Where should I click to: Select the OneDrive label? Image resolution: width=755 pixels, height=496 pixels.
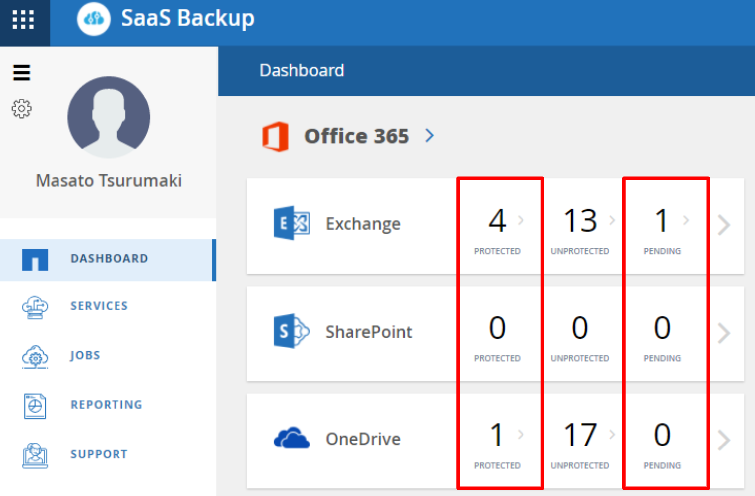tap(363, 439)
